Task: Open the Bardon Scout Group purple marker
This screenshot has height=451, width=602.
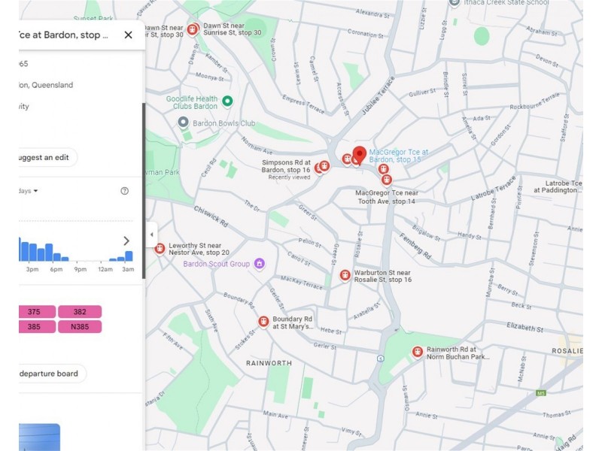Action: 260,264
